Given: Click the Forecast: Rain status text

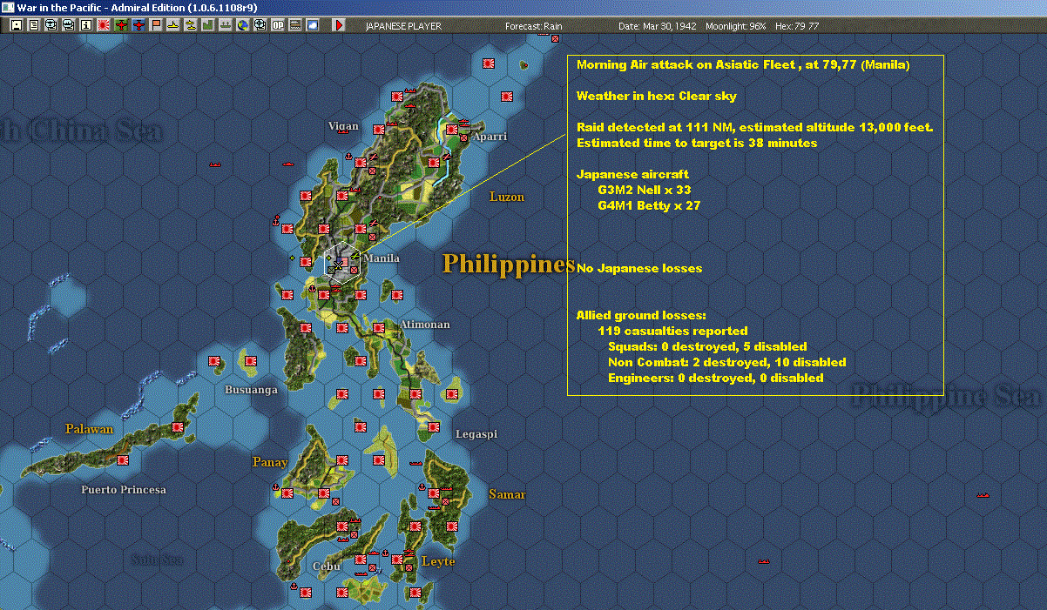Looking at the screenshot, I should click(x=534, y=26).
